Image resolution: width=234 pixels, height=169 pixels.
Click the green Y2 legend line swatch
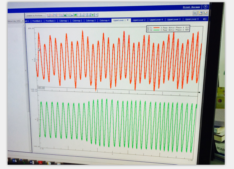pos(157,30)
